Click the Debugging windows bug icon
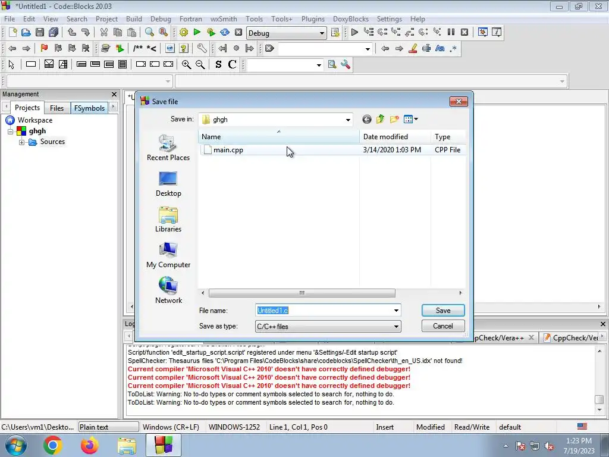This screenshot has width=609, height=457. coord(483,32)
